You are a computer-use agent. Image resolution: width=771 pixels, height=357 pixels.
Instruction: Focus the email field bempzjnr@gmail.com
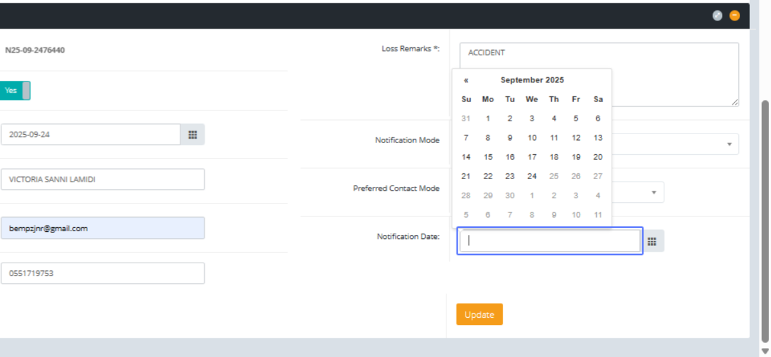[x=103, y=228]
